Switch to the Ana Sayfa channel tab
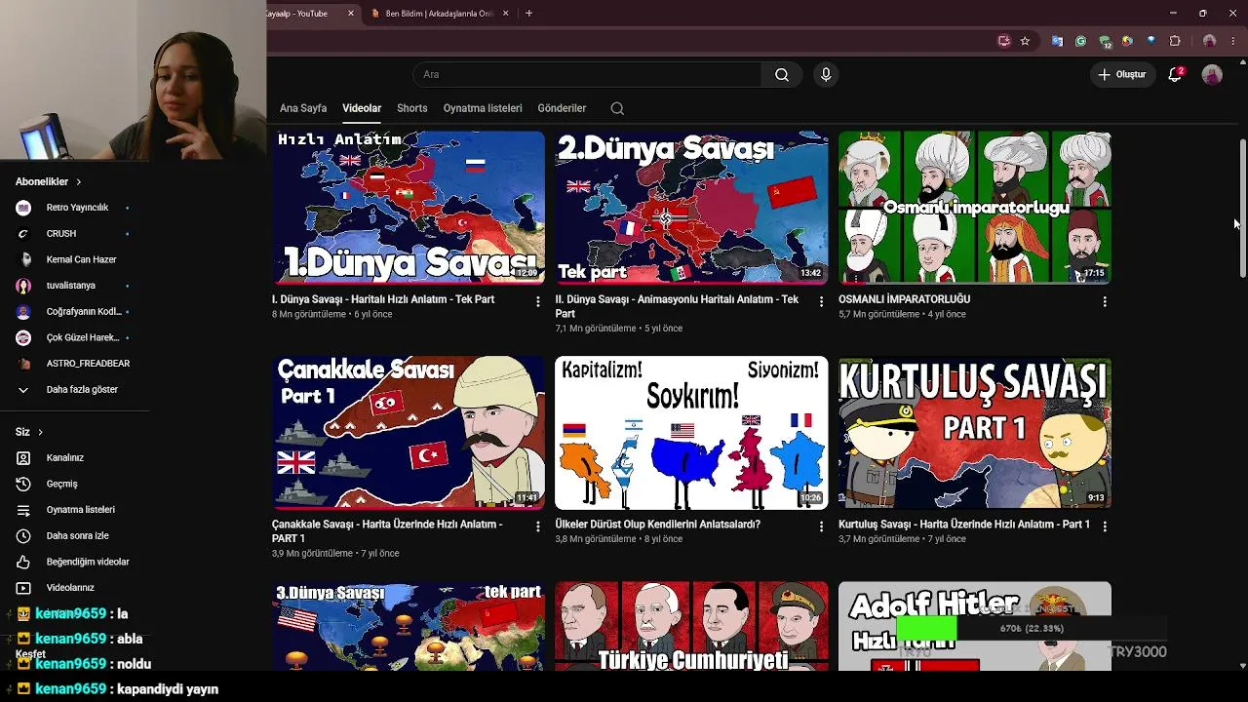The image size is (1248, 702). (303, 108)
